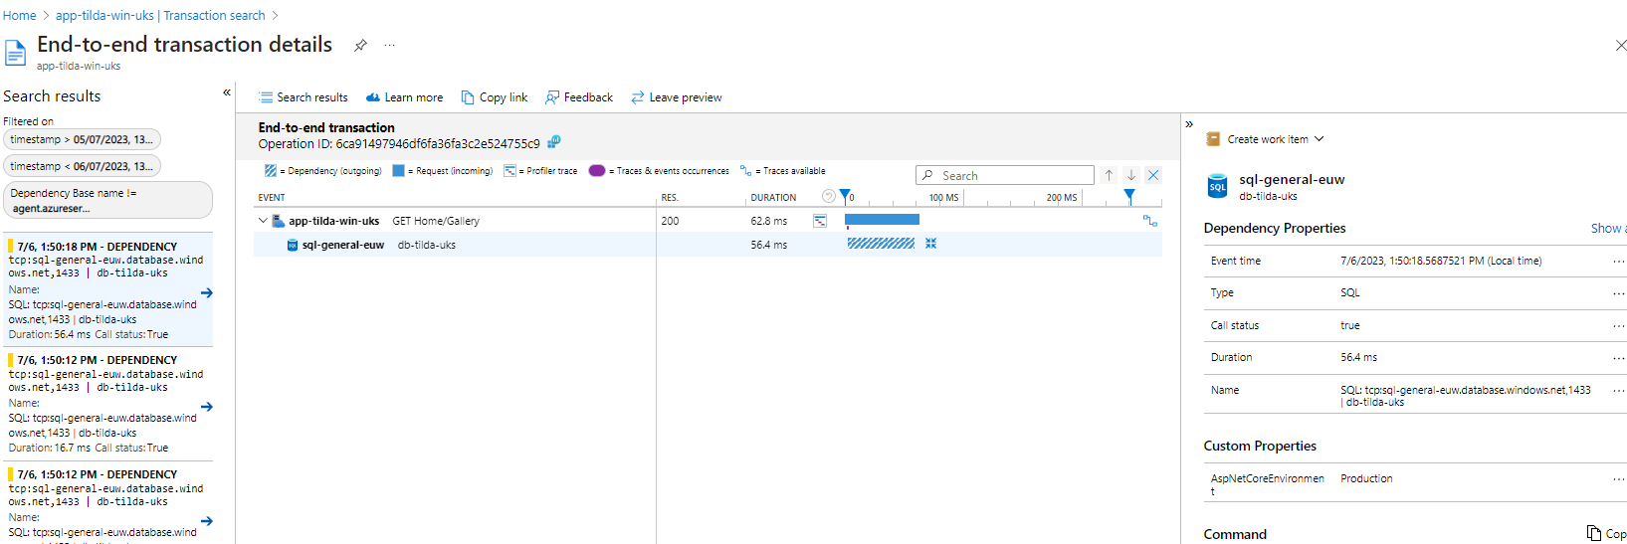Click Dependency Base name filter pill
1627x544 pixels.
click(107, 200)
